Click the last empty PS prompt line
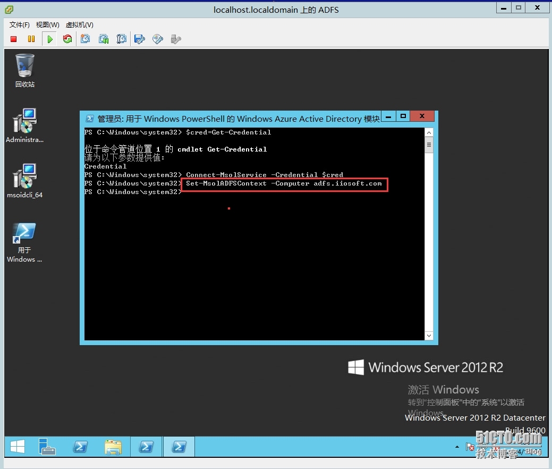The image size is (552, 469). click(133, 192)
